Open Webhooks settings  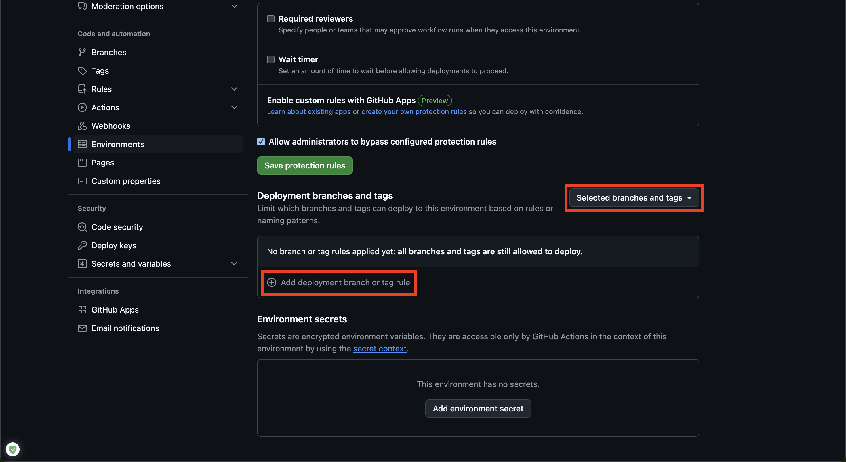click(158, 126)
